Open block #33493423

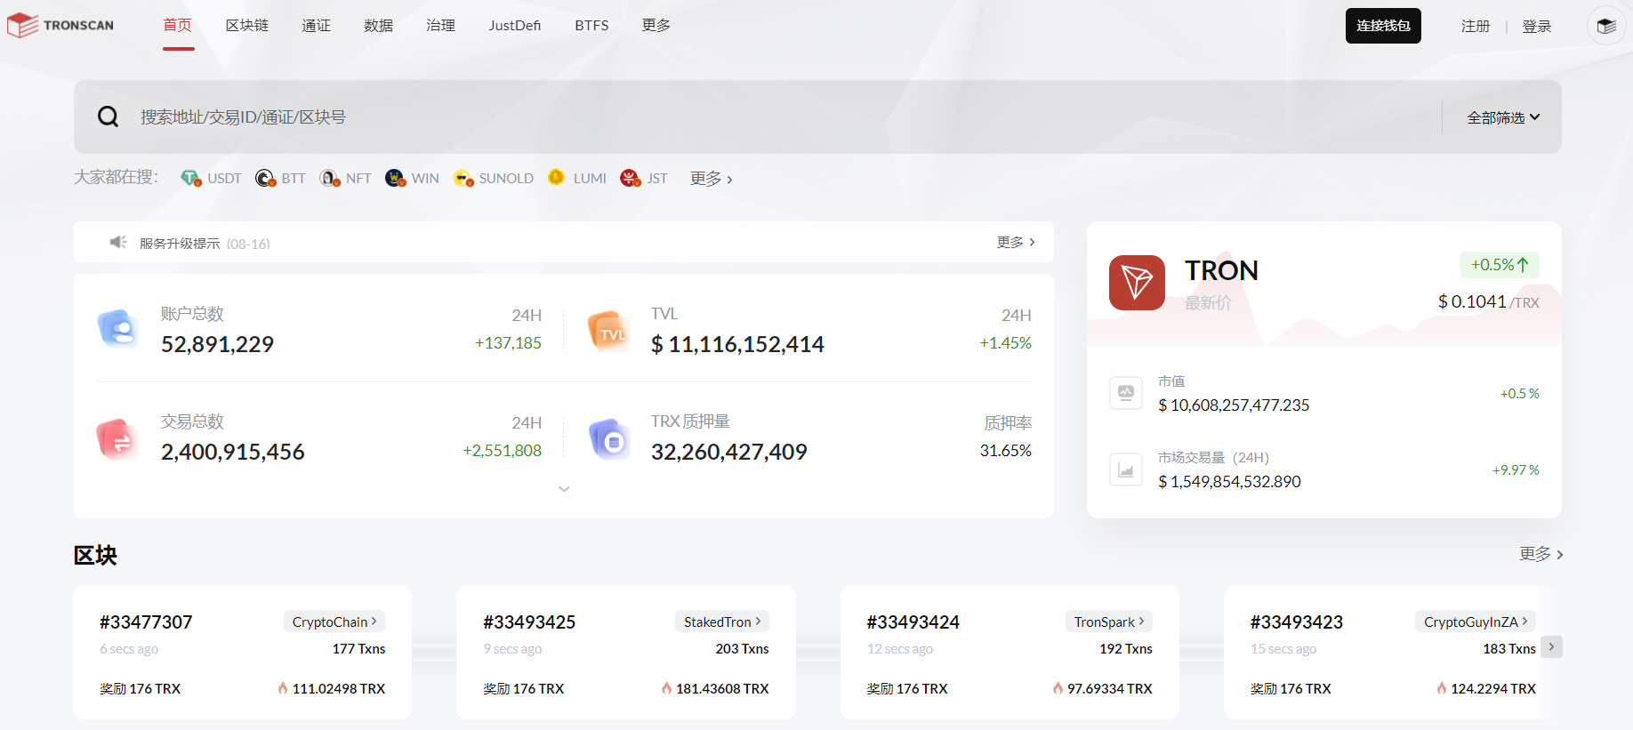tap(1297, 622)
